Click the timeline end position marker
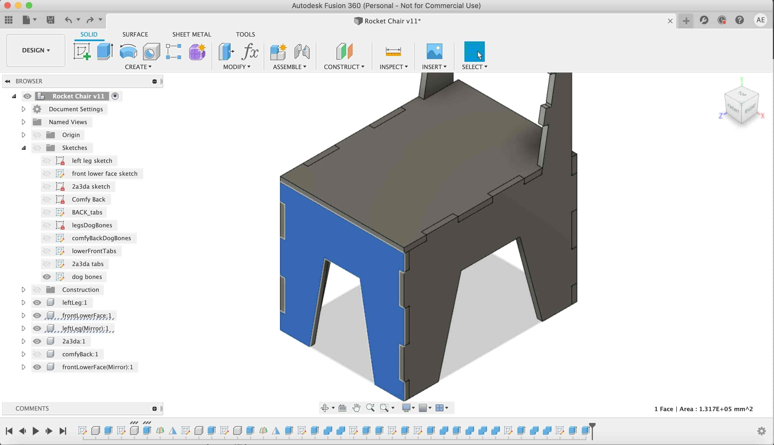Screen dimensions: 774x445 592,431
